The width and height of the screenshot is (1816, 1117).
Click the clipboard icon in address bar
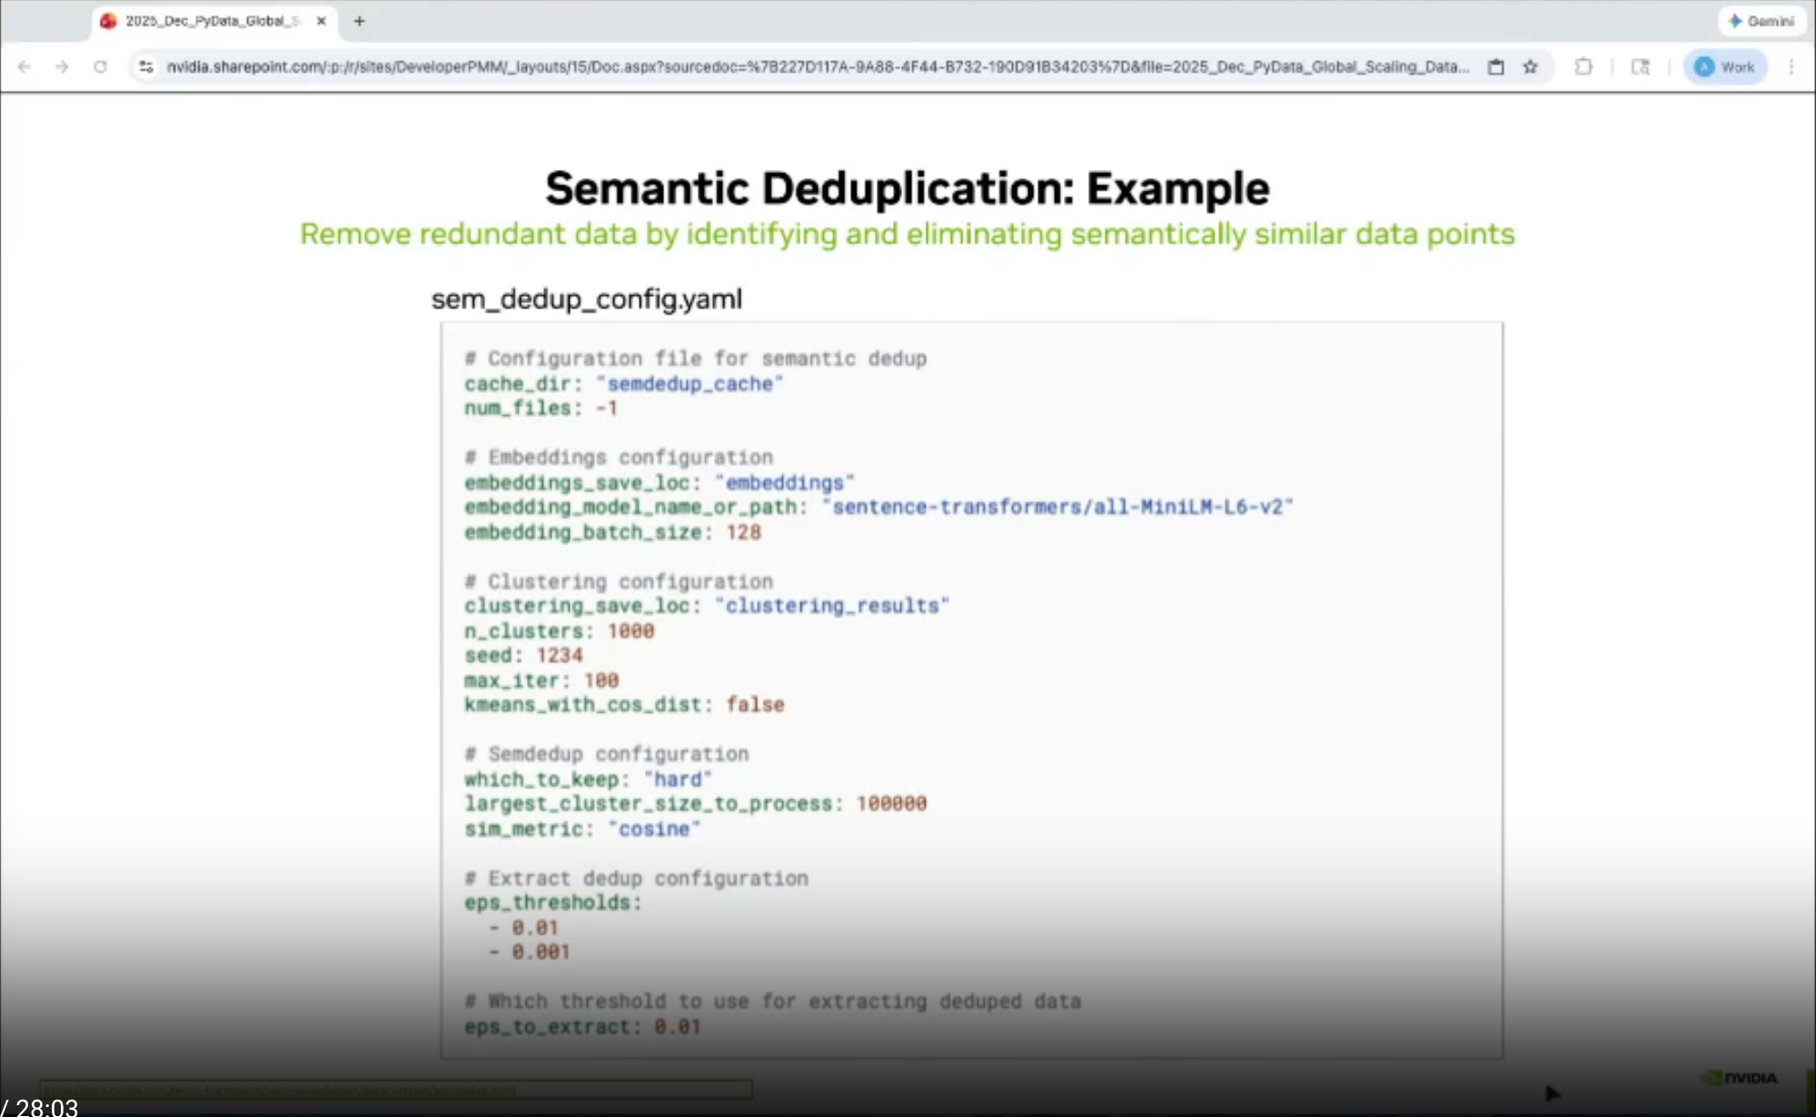(x=1495, y=66)
